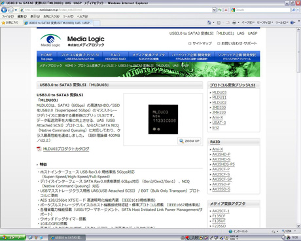Open the recent pages dropdown beside navigation arrows

click(x=16, y=10)
